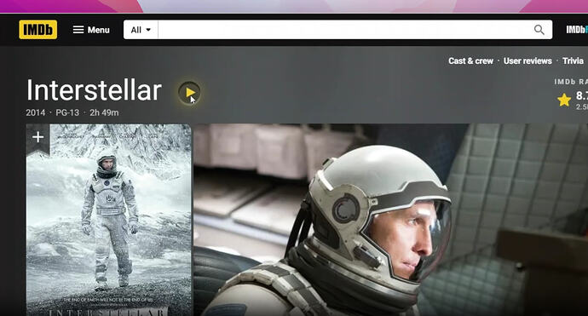The width and height of the screenshot is (588, 316).
Task: Open the hamburger Menu icon
Action: pos(78,30)
